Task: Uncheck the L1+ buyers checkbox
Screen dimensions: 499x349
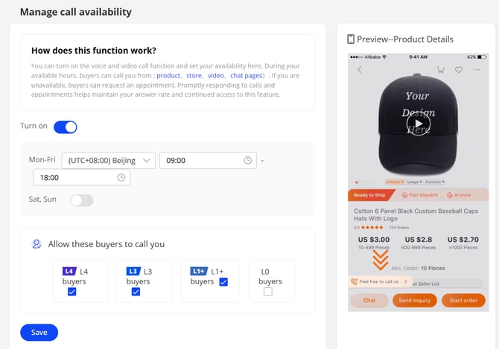Action: tap(223, 282)
